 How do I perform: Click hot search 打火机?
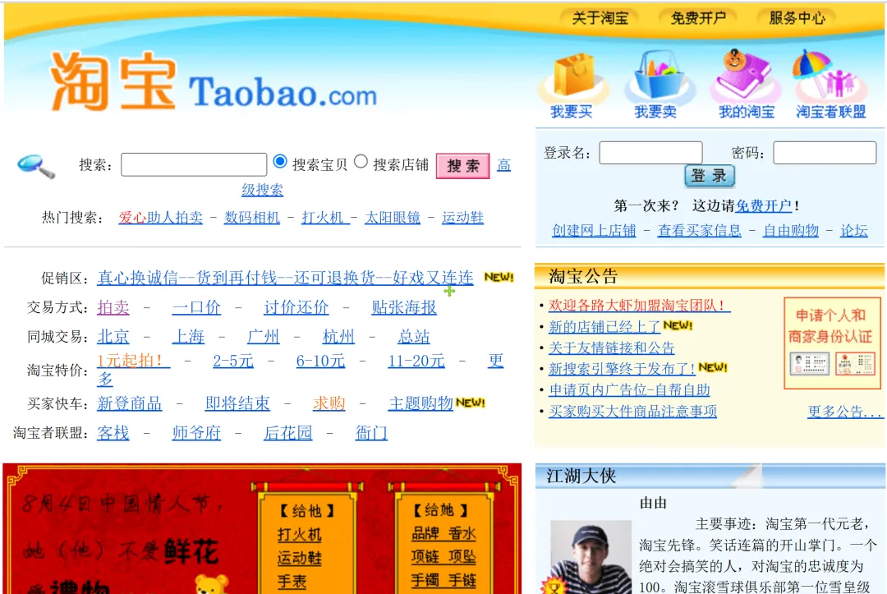point(324,217)
